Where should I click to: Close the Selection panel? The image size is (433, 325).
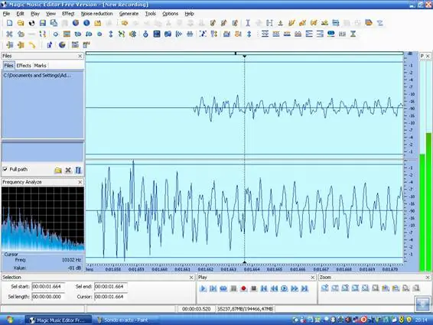(191, 278)
